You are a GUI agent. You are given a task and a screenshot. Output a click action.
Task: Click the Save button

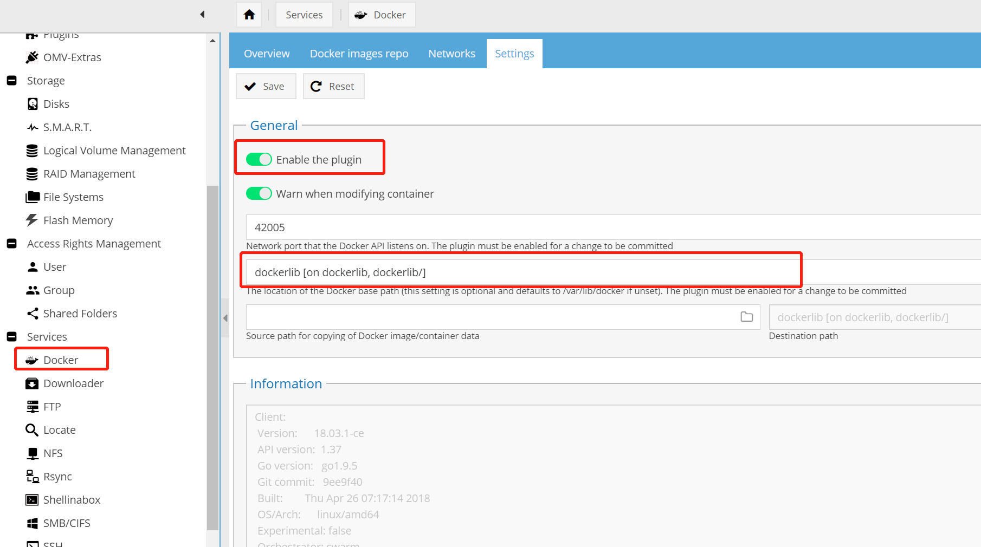point(266,86)
